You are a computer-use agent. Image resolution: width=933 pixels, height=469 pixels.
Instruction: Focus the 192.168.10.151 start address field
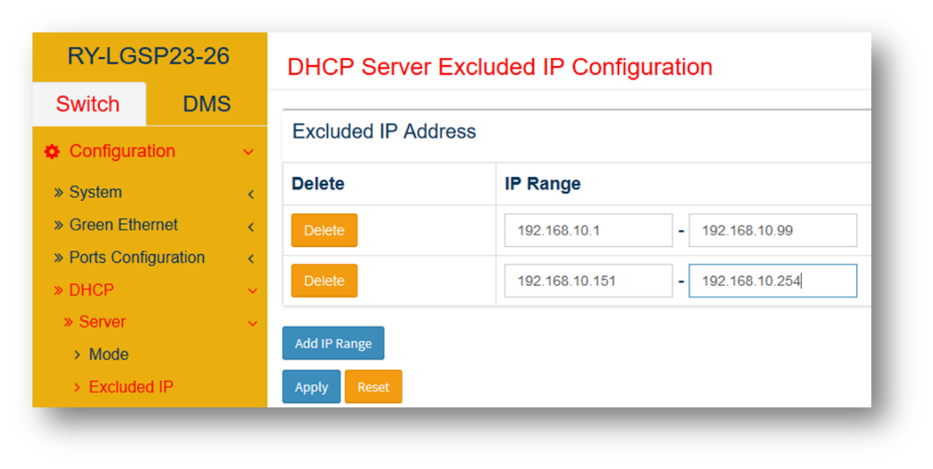pos(588,281)
